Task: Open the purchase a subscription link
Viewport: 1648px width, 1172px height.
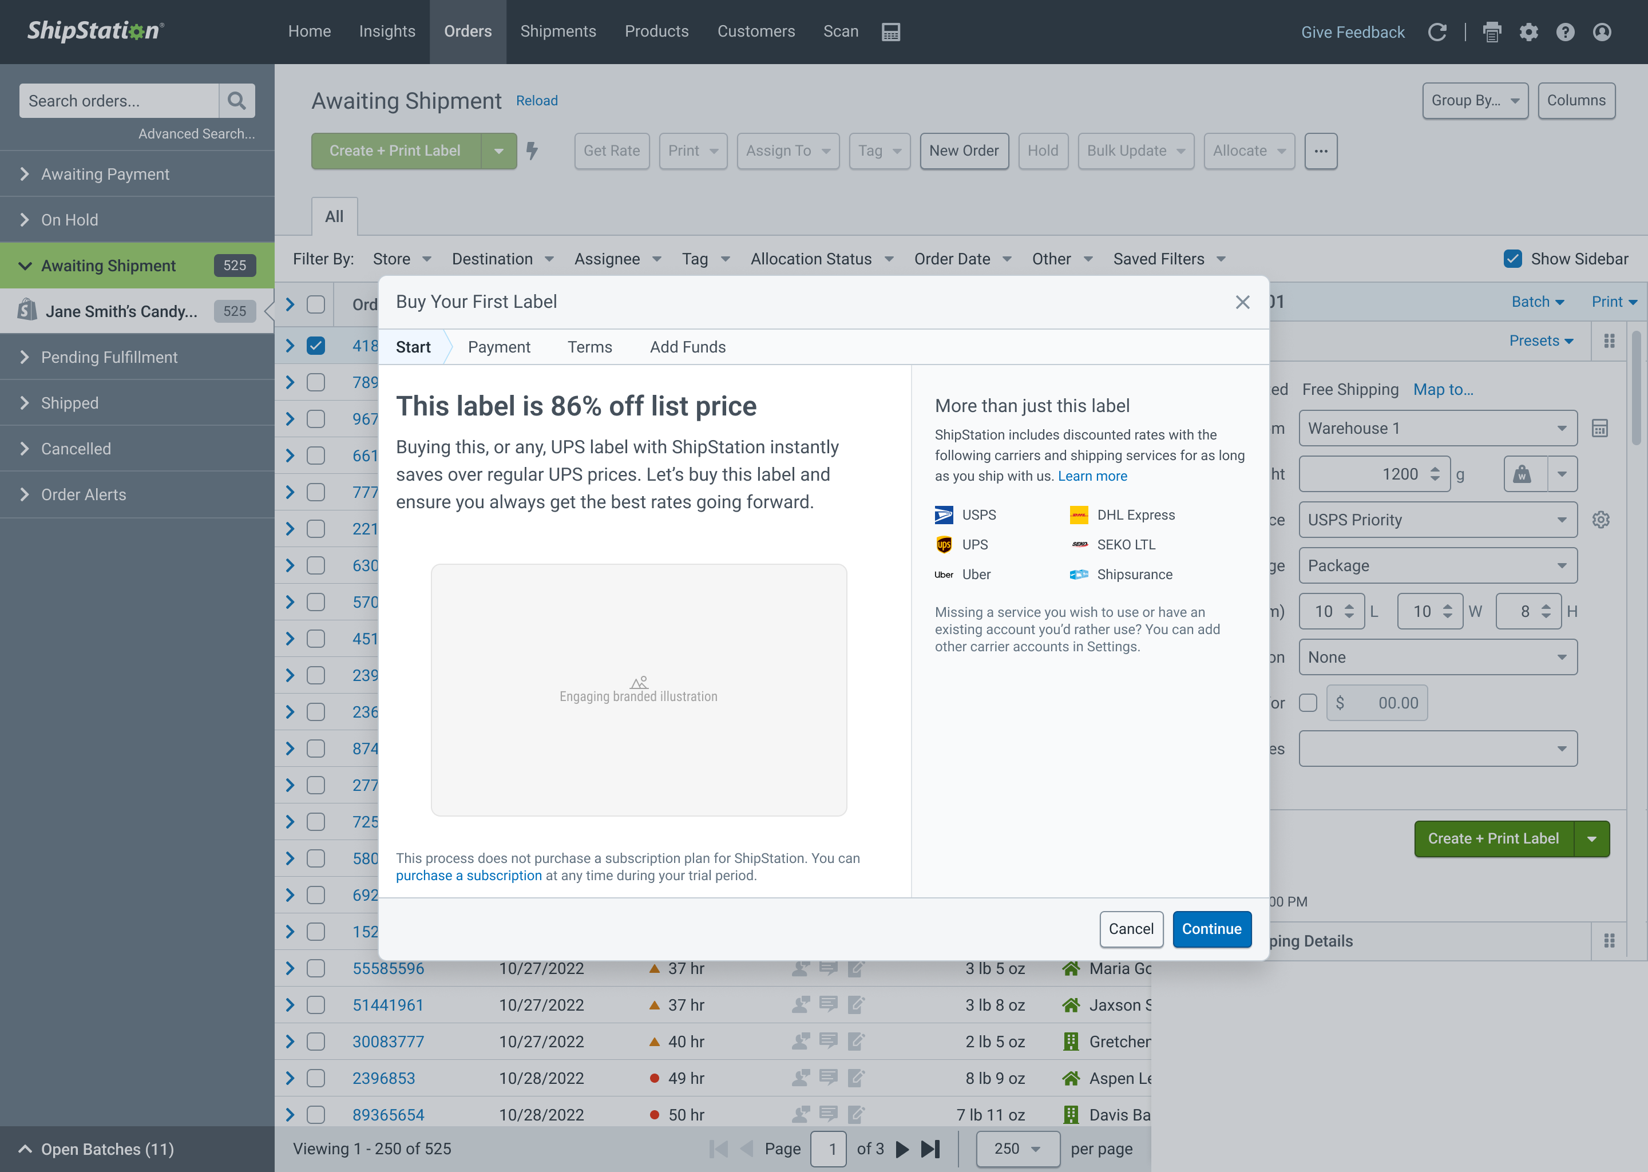Action: point(469,876)
